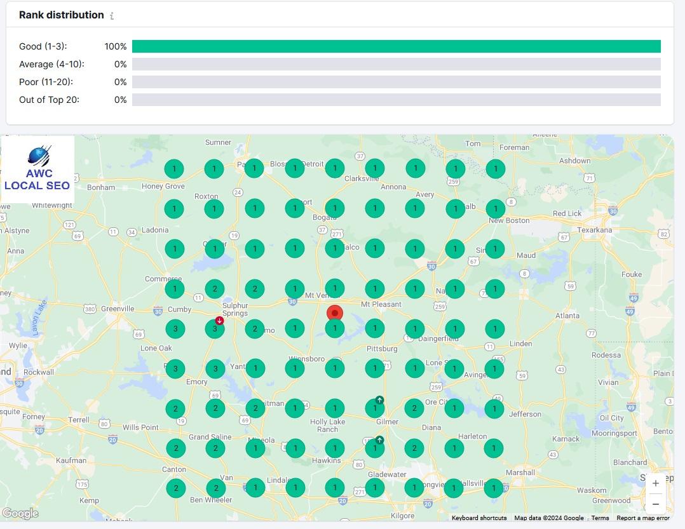
Task: Click the Texarkana label on the map
Action: click(594, 230)
